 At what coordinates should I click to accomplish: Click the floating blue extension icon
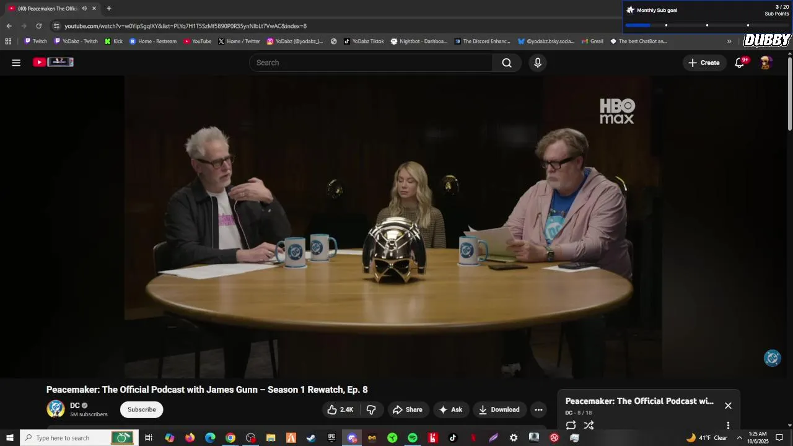(x=772, y=358)
